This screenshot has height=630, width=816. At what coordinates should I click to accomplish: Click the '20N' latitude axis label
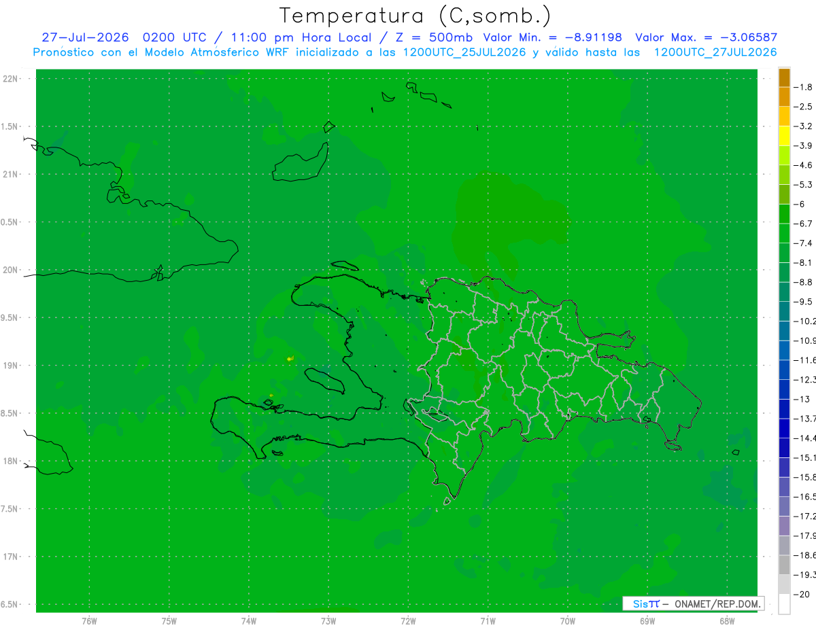pyautogui.click(x=11, y=270)
